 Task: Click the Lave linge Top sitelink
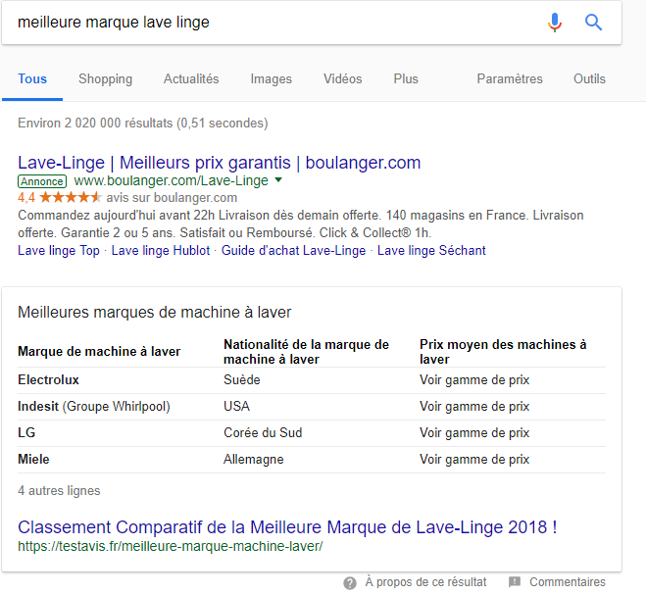pos(59,251)
